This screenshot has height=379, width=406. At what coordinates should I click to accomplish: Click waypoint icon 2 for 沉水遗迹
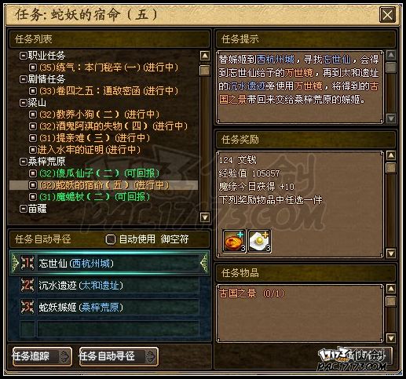point(27,285)
